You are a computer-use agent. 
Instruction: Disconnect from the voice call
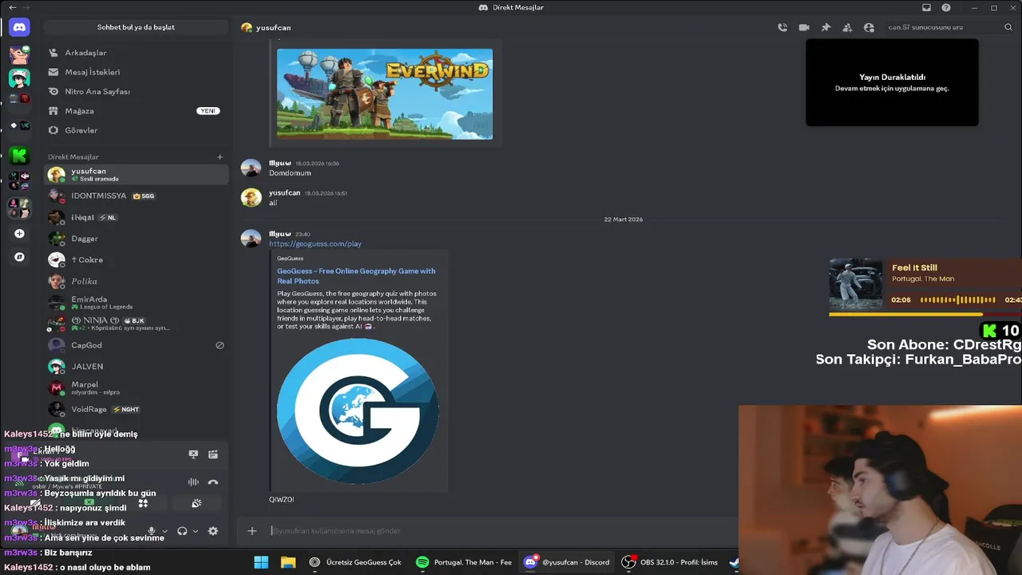(x=212, y=482)
